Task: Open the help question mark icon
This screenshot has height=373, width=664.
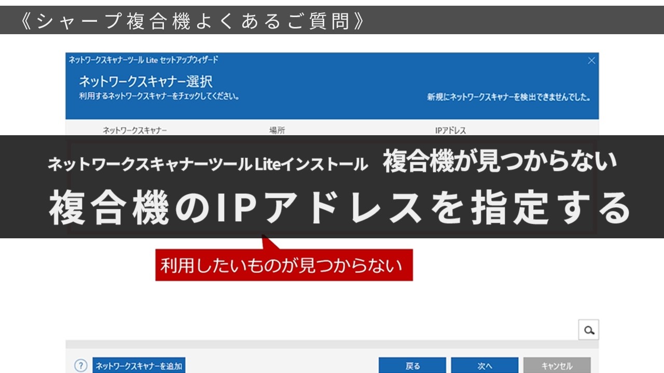Action: [80, 366]
